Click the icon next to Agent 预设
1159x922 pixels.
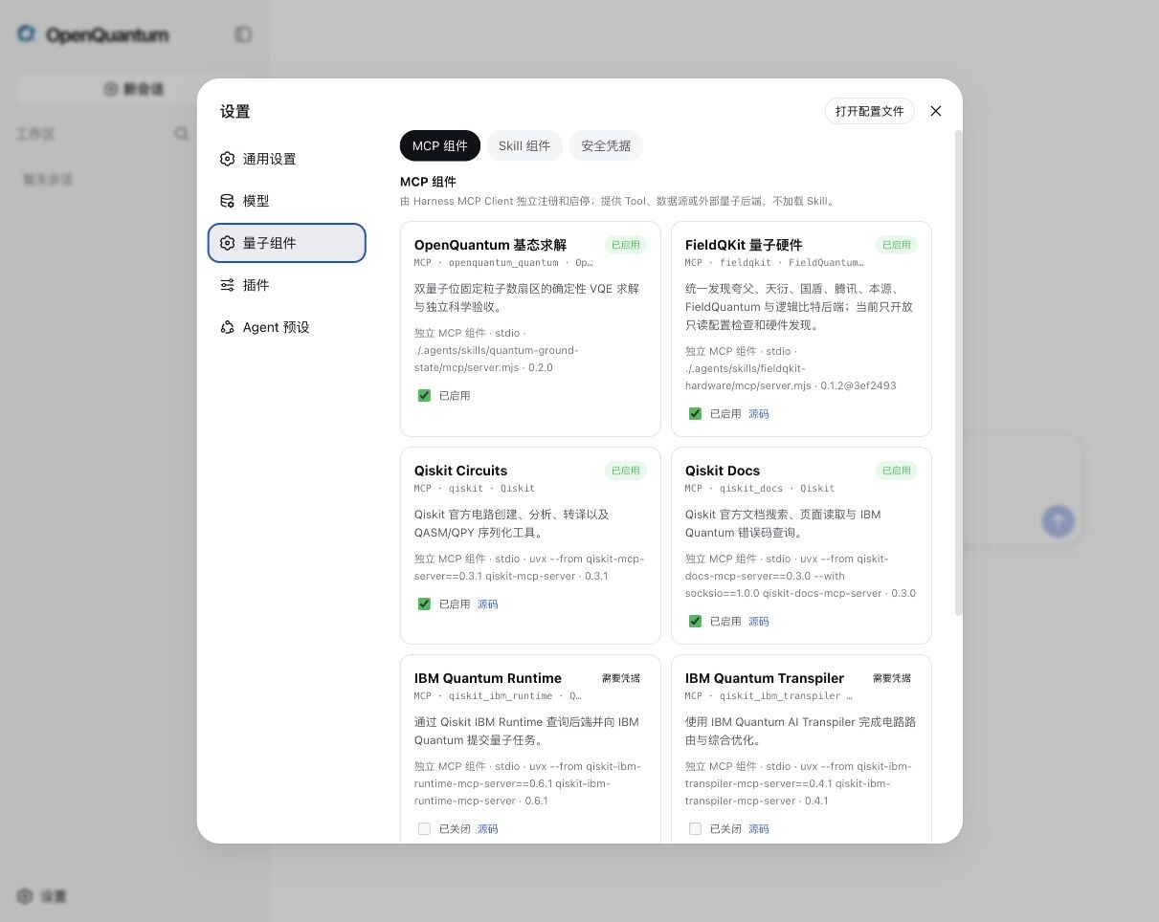click(x=227, y=327)
